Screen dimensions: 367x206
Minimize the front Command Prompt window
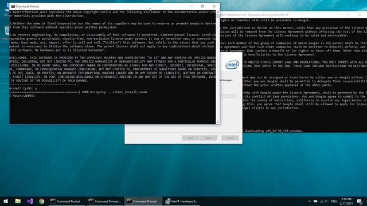tap(192, 6)
